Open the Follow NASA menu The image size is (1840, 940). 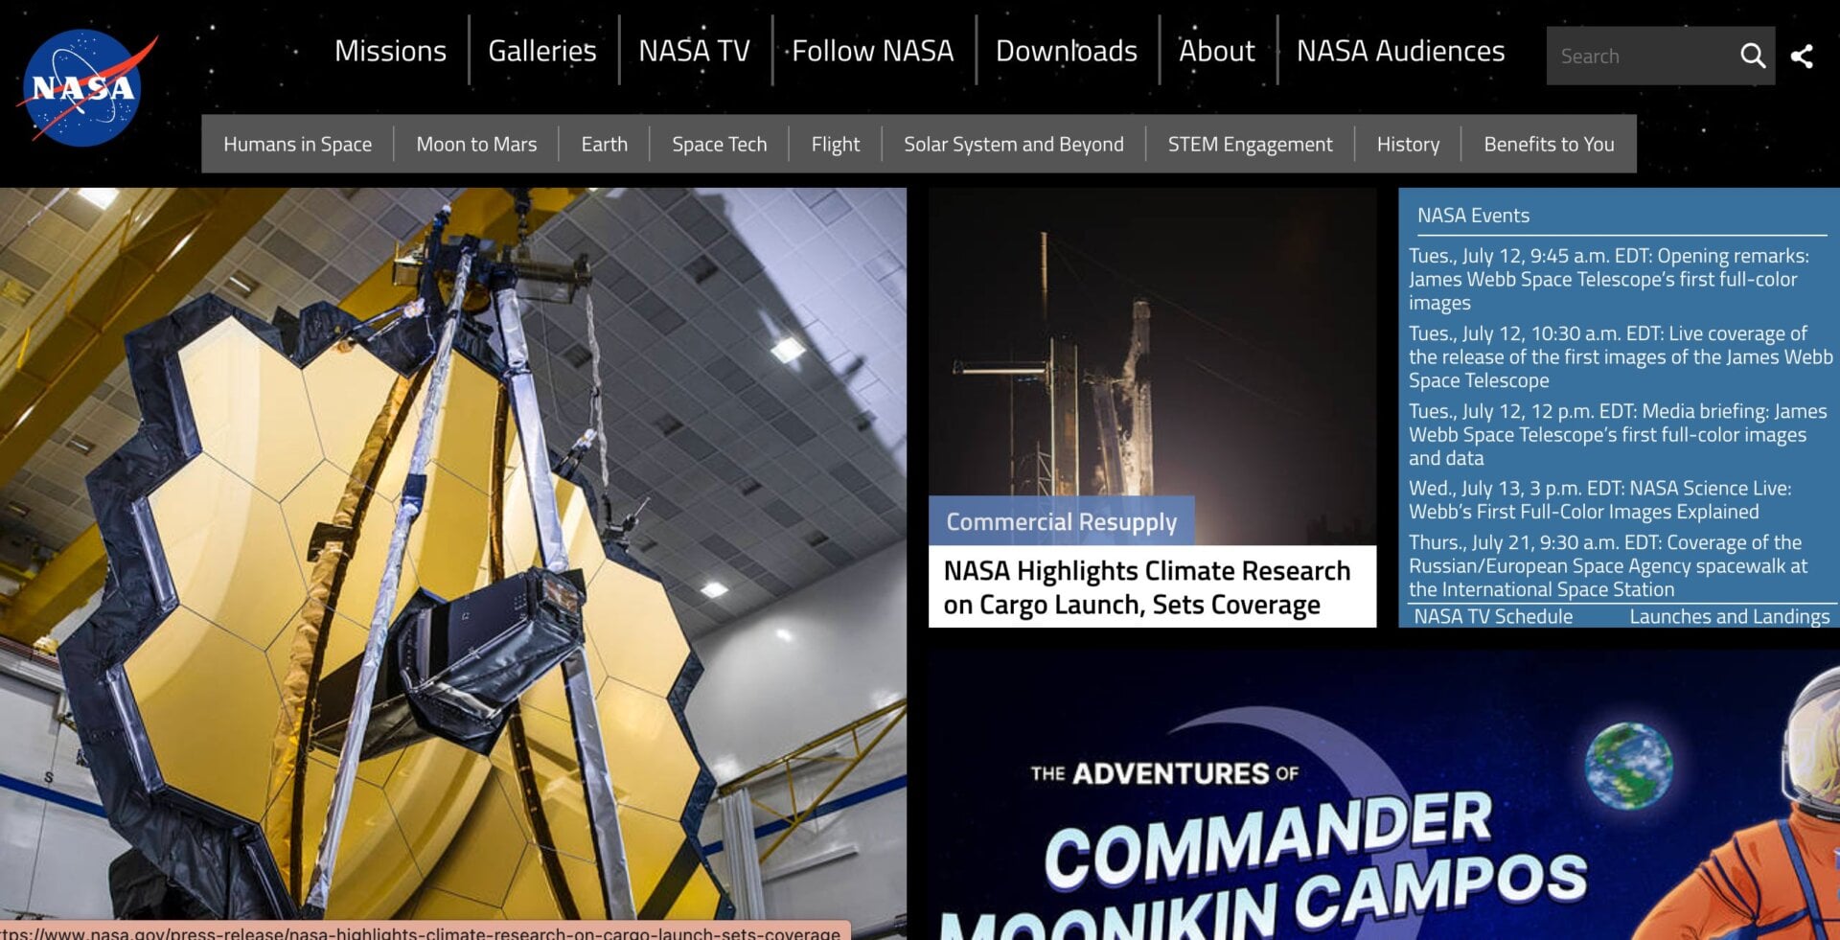pyautogui.click(x=873, y=51)
